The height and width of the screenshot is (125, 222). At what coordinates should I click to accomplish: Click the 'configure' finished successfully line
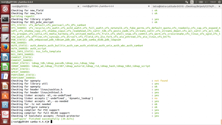point(43,119)
